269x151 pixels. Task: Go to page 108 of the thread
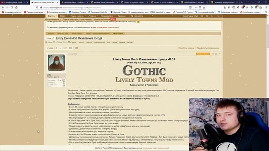pos(71,48)
